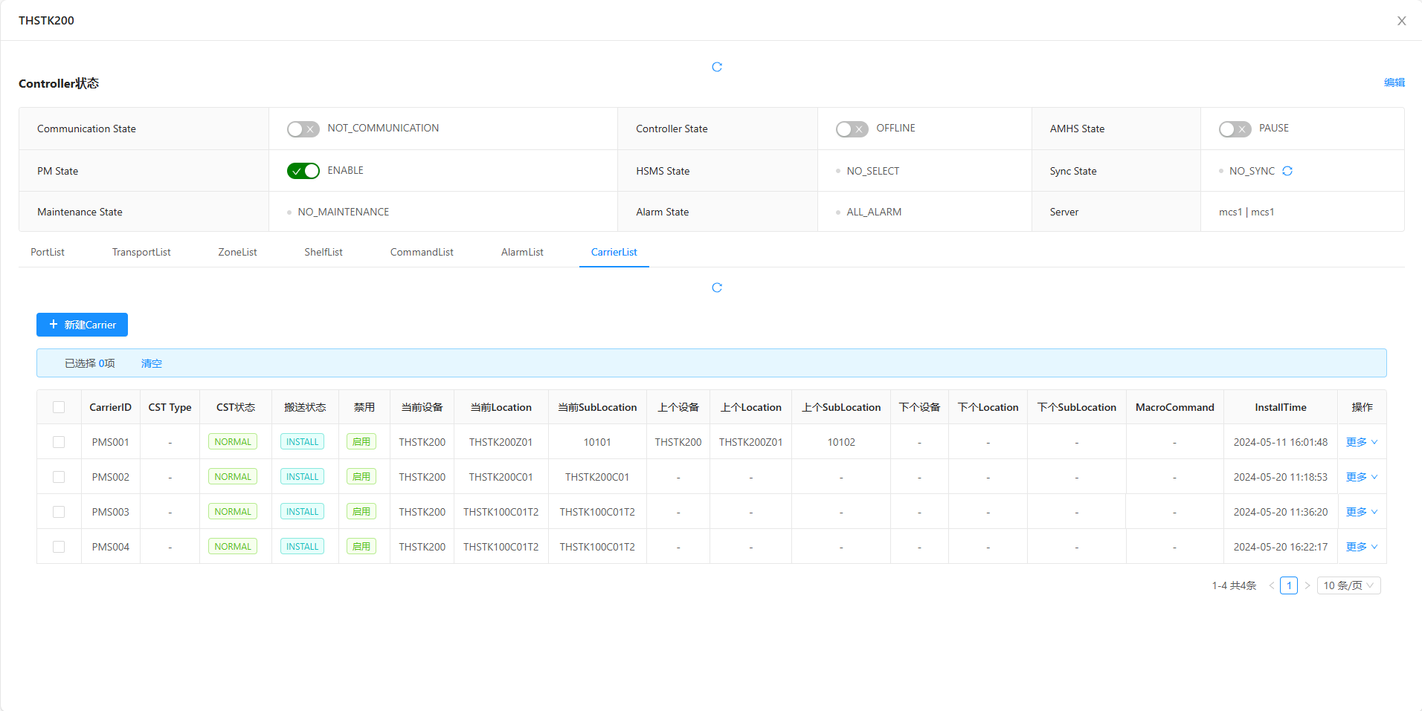Click the Sync State refresh icon

point(1287,171)
